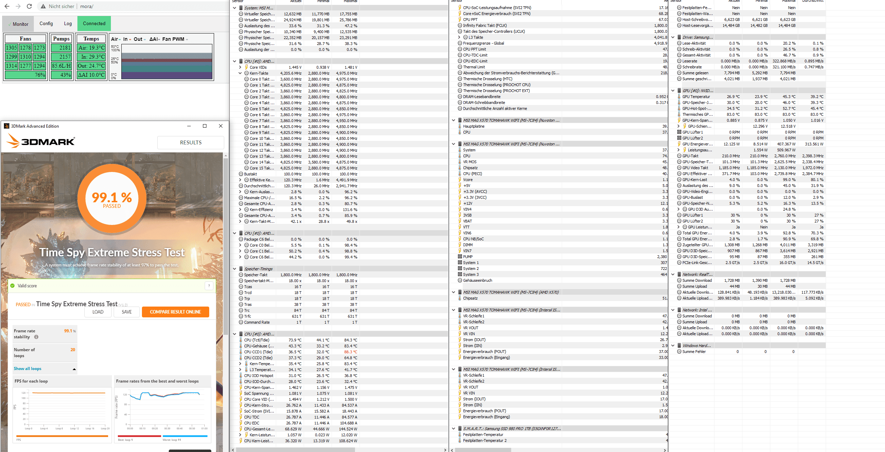
Task: Click the Not Secure warning icon
Action: pos(43,6)
